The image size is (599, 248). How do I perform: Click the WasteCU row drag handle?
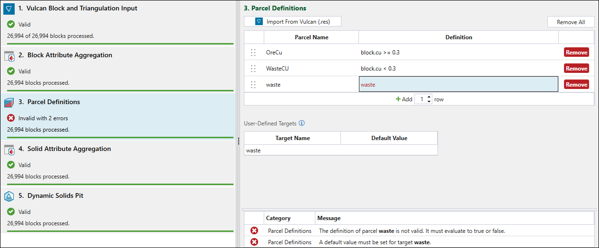253,69
